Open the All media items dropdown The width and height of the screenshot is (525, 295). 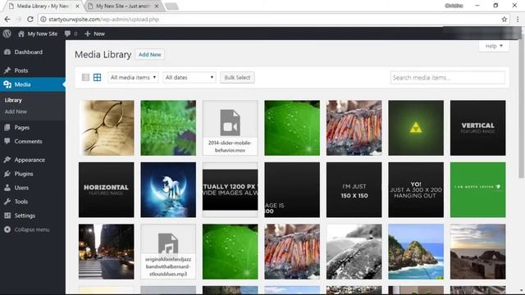point(133,78)
